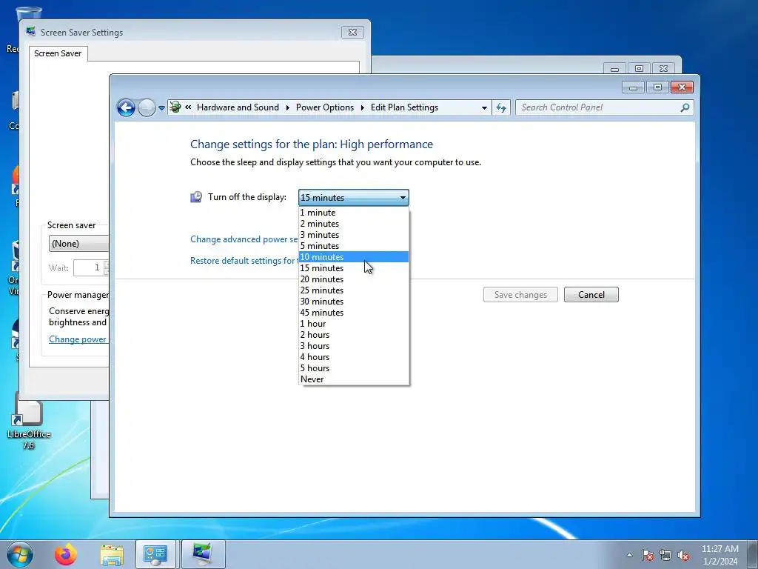
Task: Show hidden tray icons arrow
Action: point(629,555)
